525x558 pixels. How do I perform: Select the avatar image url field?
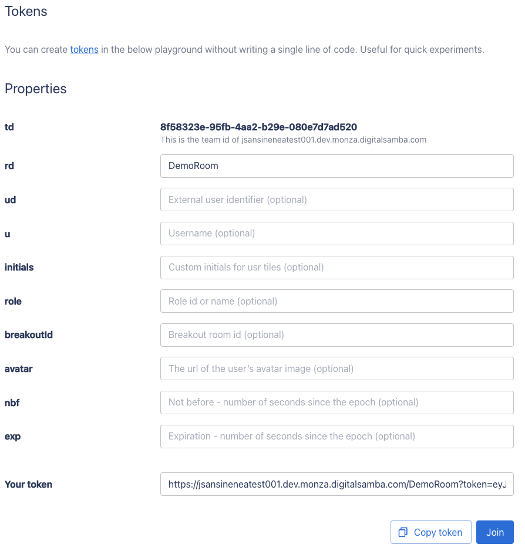336,368
